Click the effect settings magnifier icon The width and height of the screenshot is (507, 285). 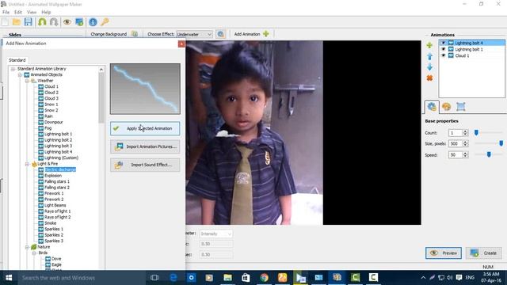pos(221,34)
